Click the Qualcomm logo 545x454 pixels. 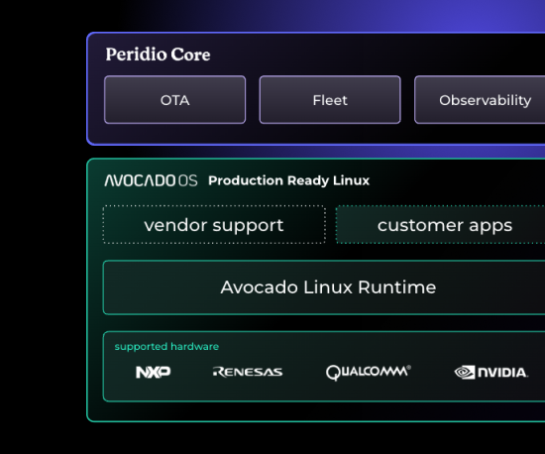click(x=369, y=373)
